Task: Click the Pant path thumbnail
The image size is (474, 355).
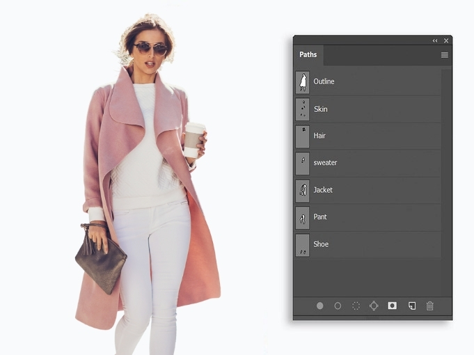Action: pyautogui.click(x=302, y=217)
